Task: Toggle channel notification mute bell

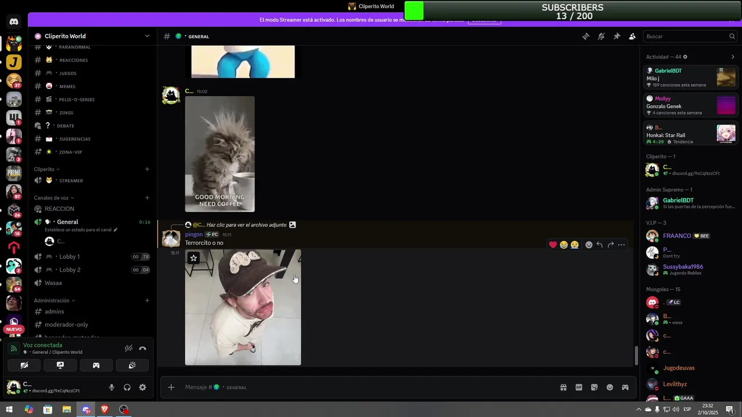Action: 601,36
